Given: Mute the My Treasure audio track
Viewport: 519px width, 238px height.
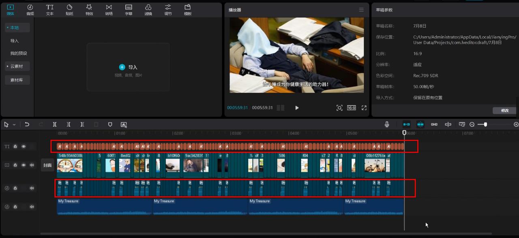Looking at the screenshot, I should (32, 207).
